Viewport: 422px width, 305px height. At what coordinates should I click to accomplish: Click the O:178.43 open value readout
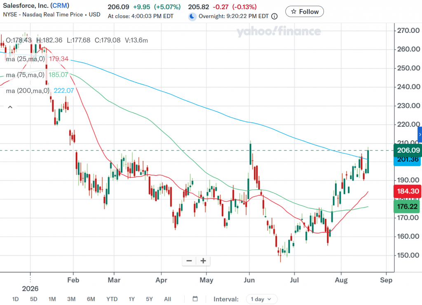[x=19, y=40]
